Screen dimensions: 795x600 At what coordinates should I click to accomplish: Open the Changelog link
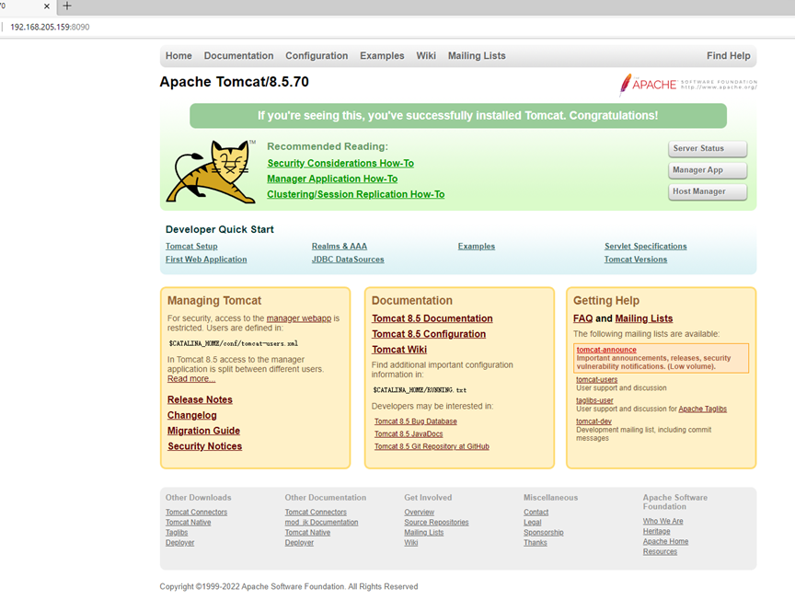[x=191, y=415]
